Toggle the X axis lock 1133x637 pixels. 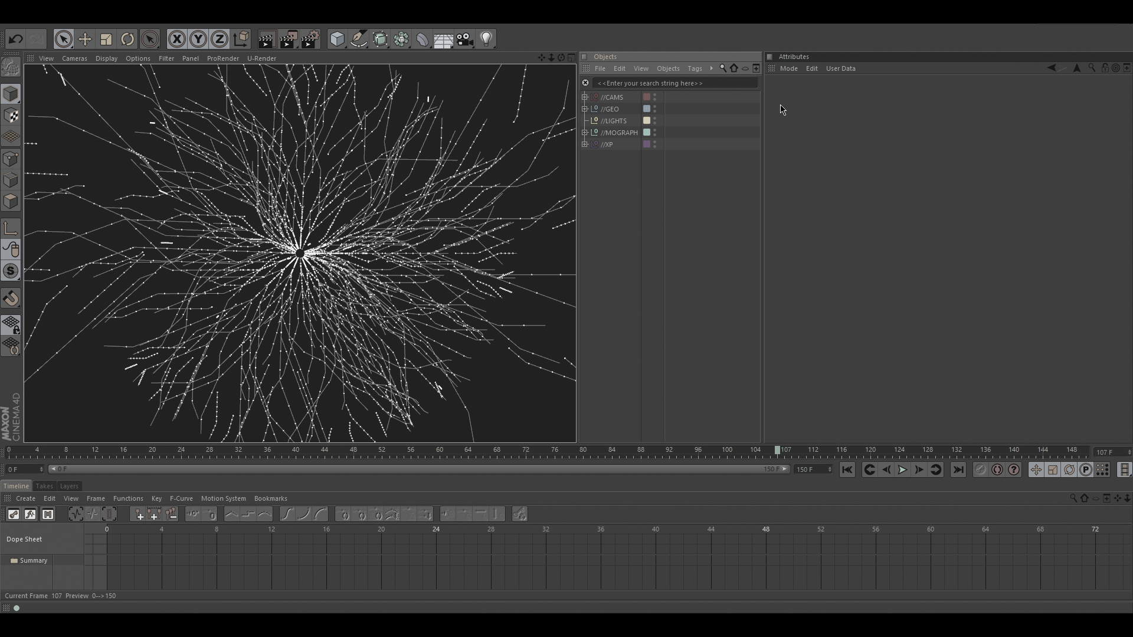pyautogui.click(x=176, y=40)
